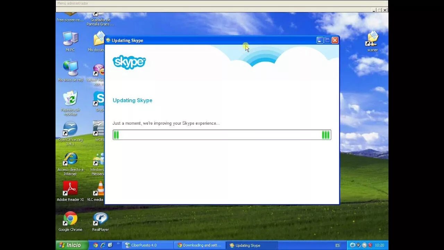Open Papelera de reciclaje recycle bin

70,103
